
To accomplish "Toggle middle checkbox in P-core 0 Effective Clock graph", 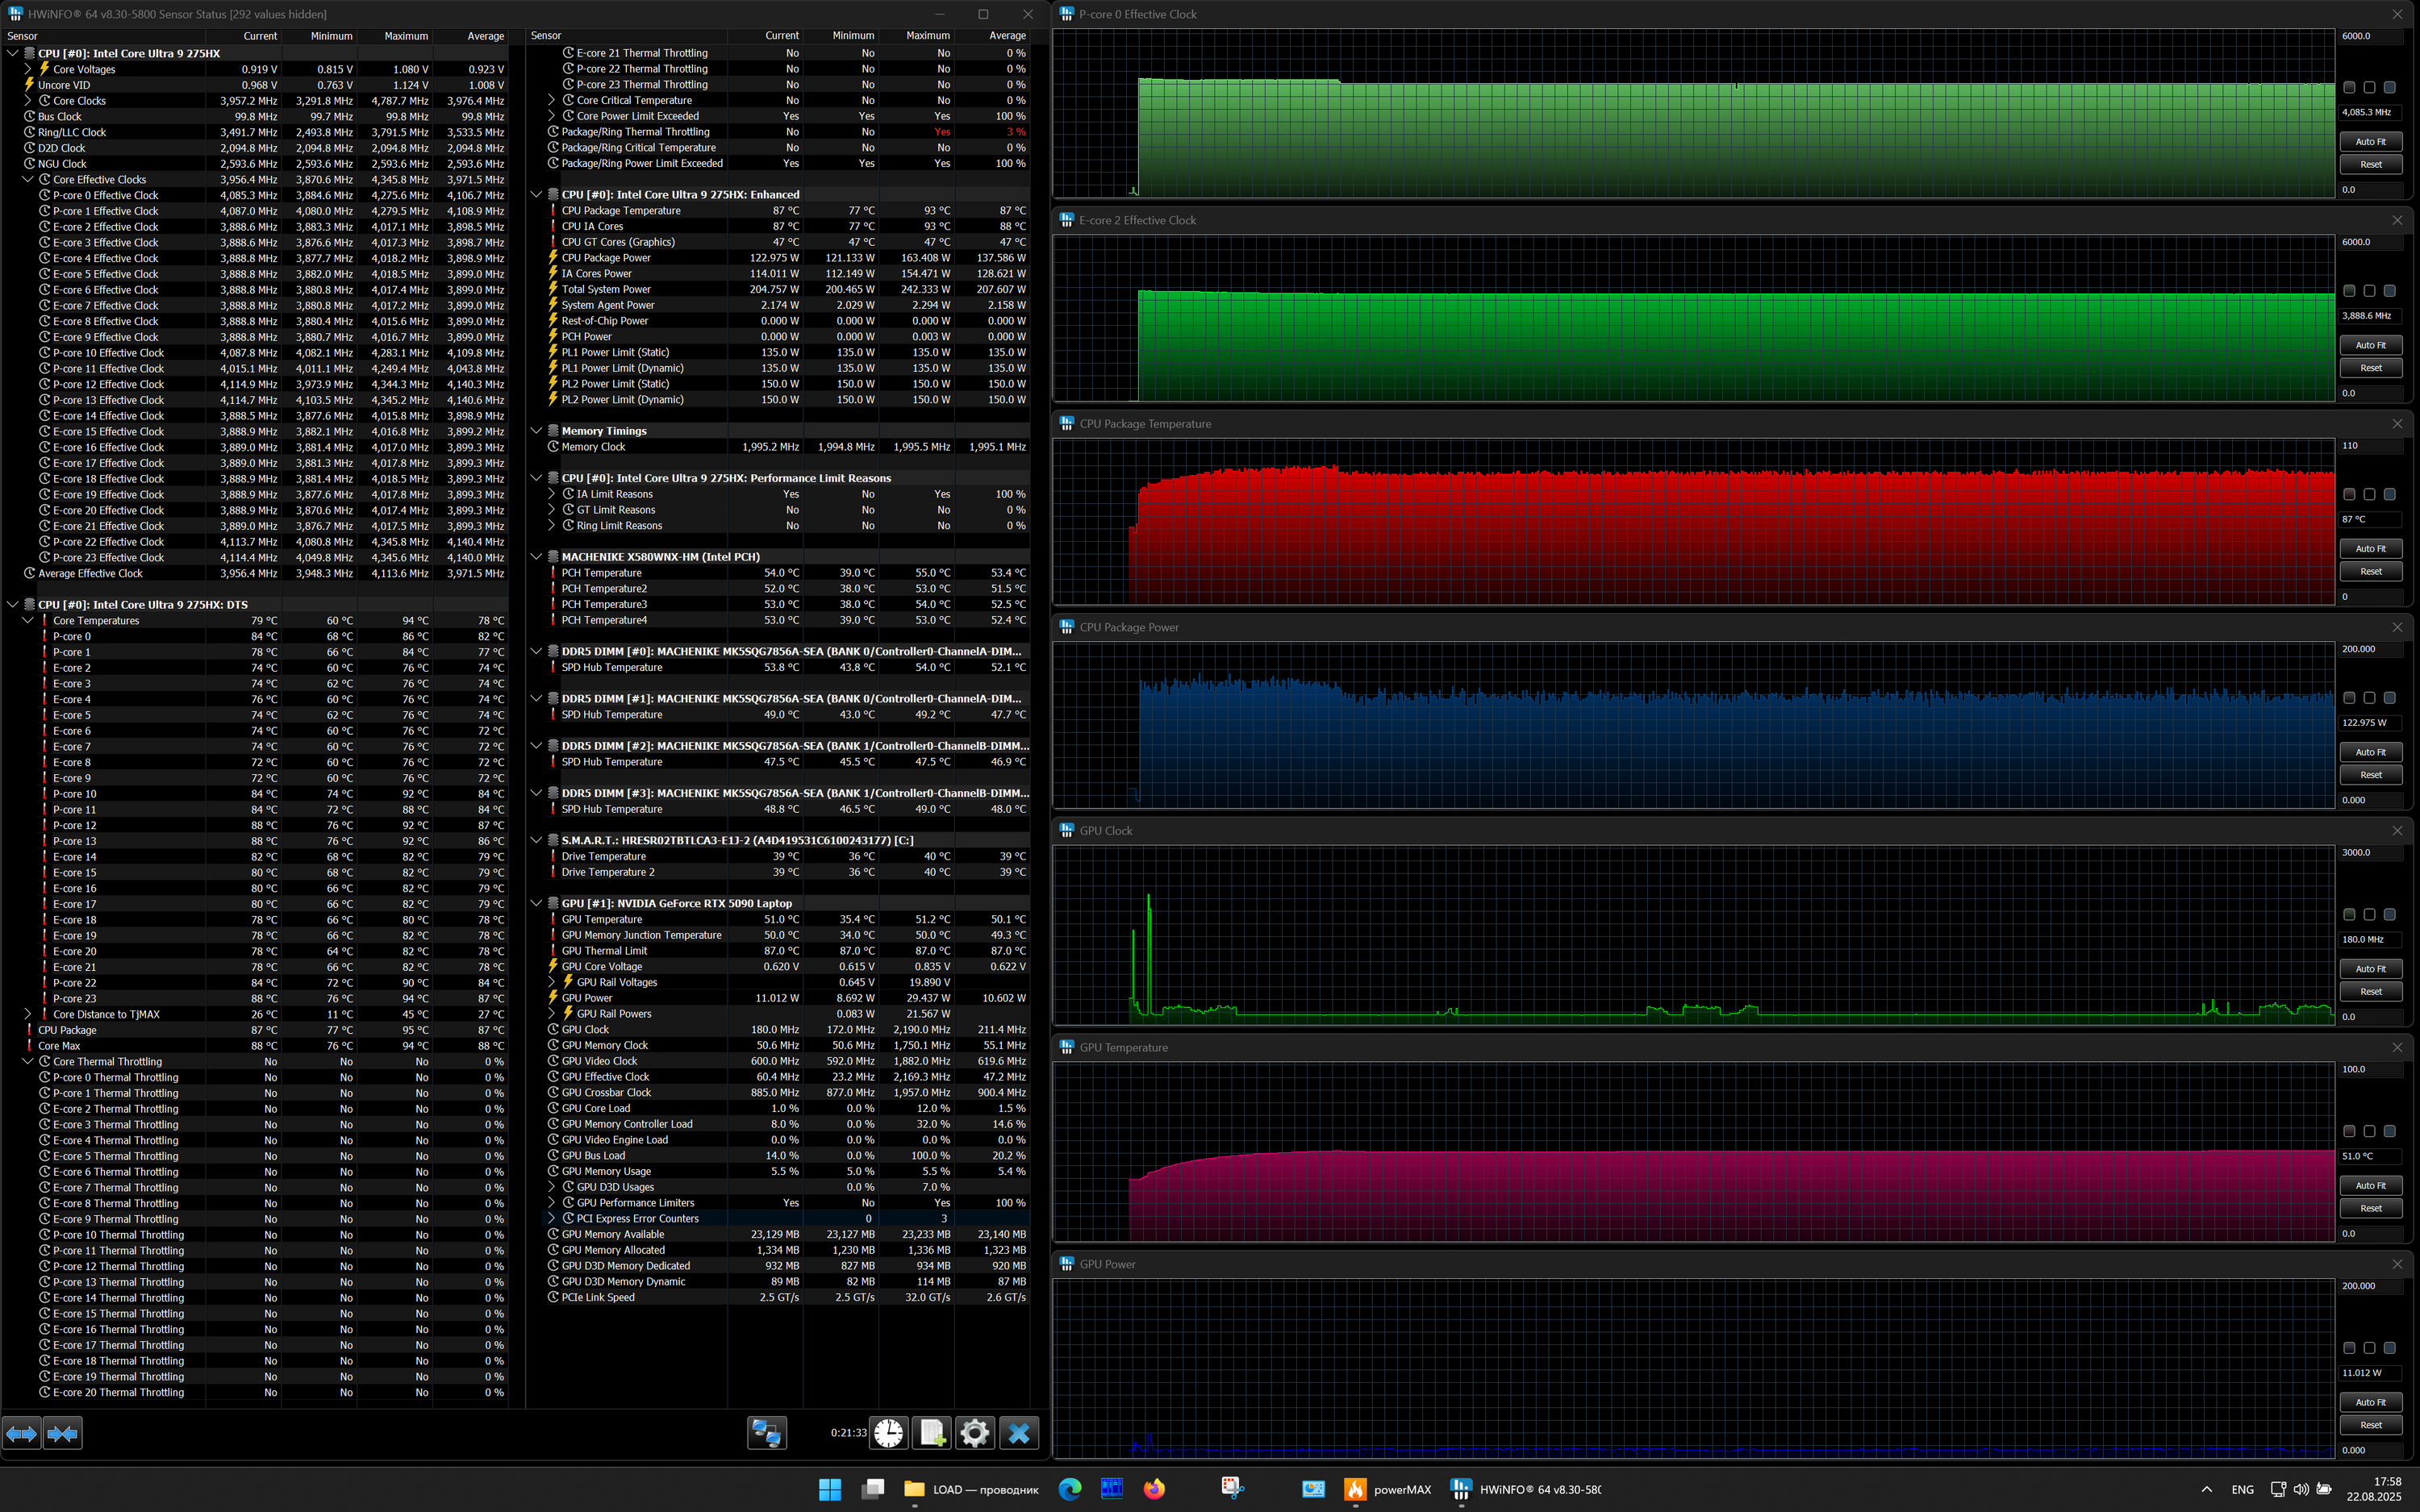I will pyautogui.click(x=2369, y=88).
